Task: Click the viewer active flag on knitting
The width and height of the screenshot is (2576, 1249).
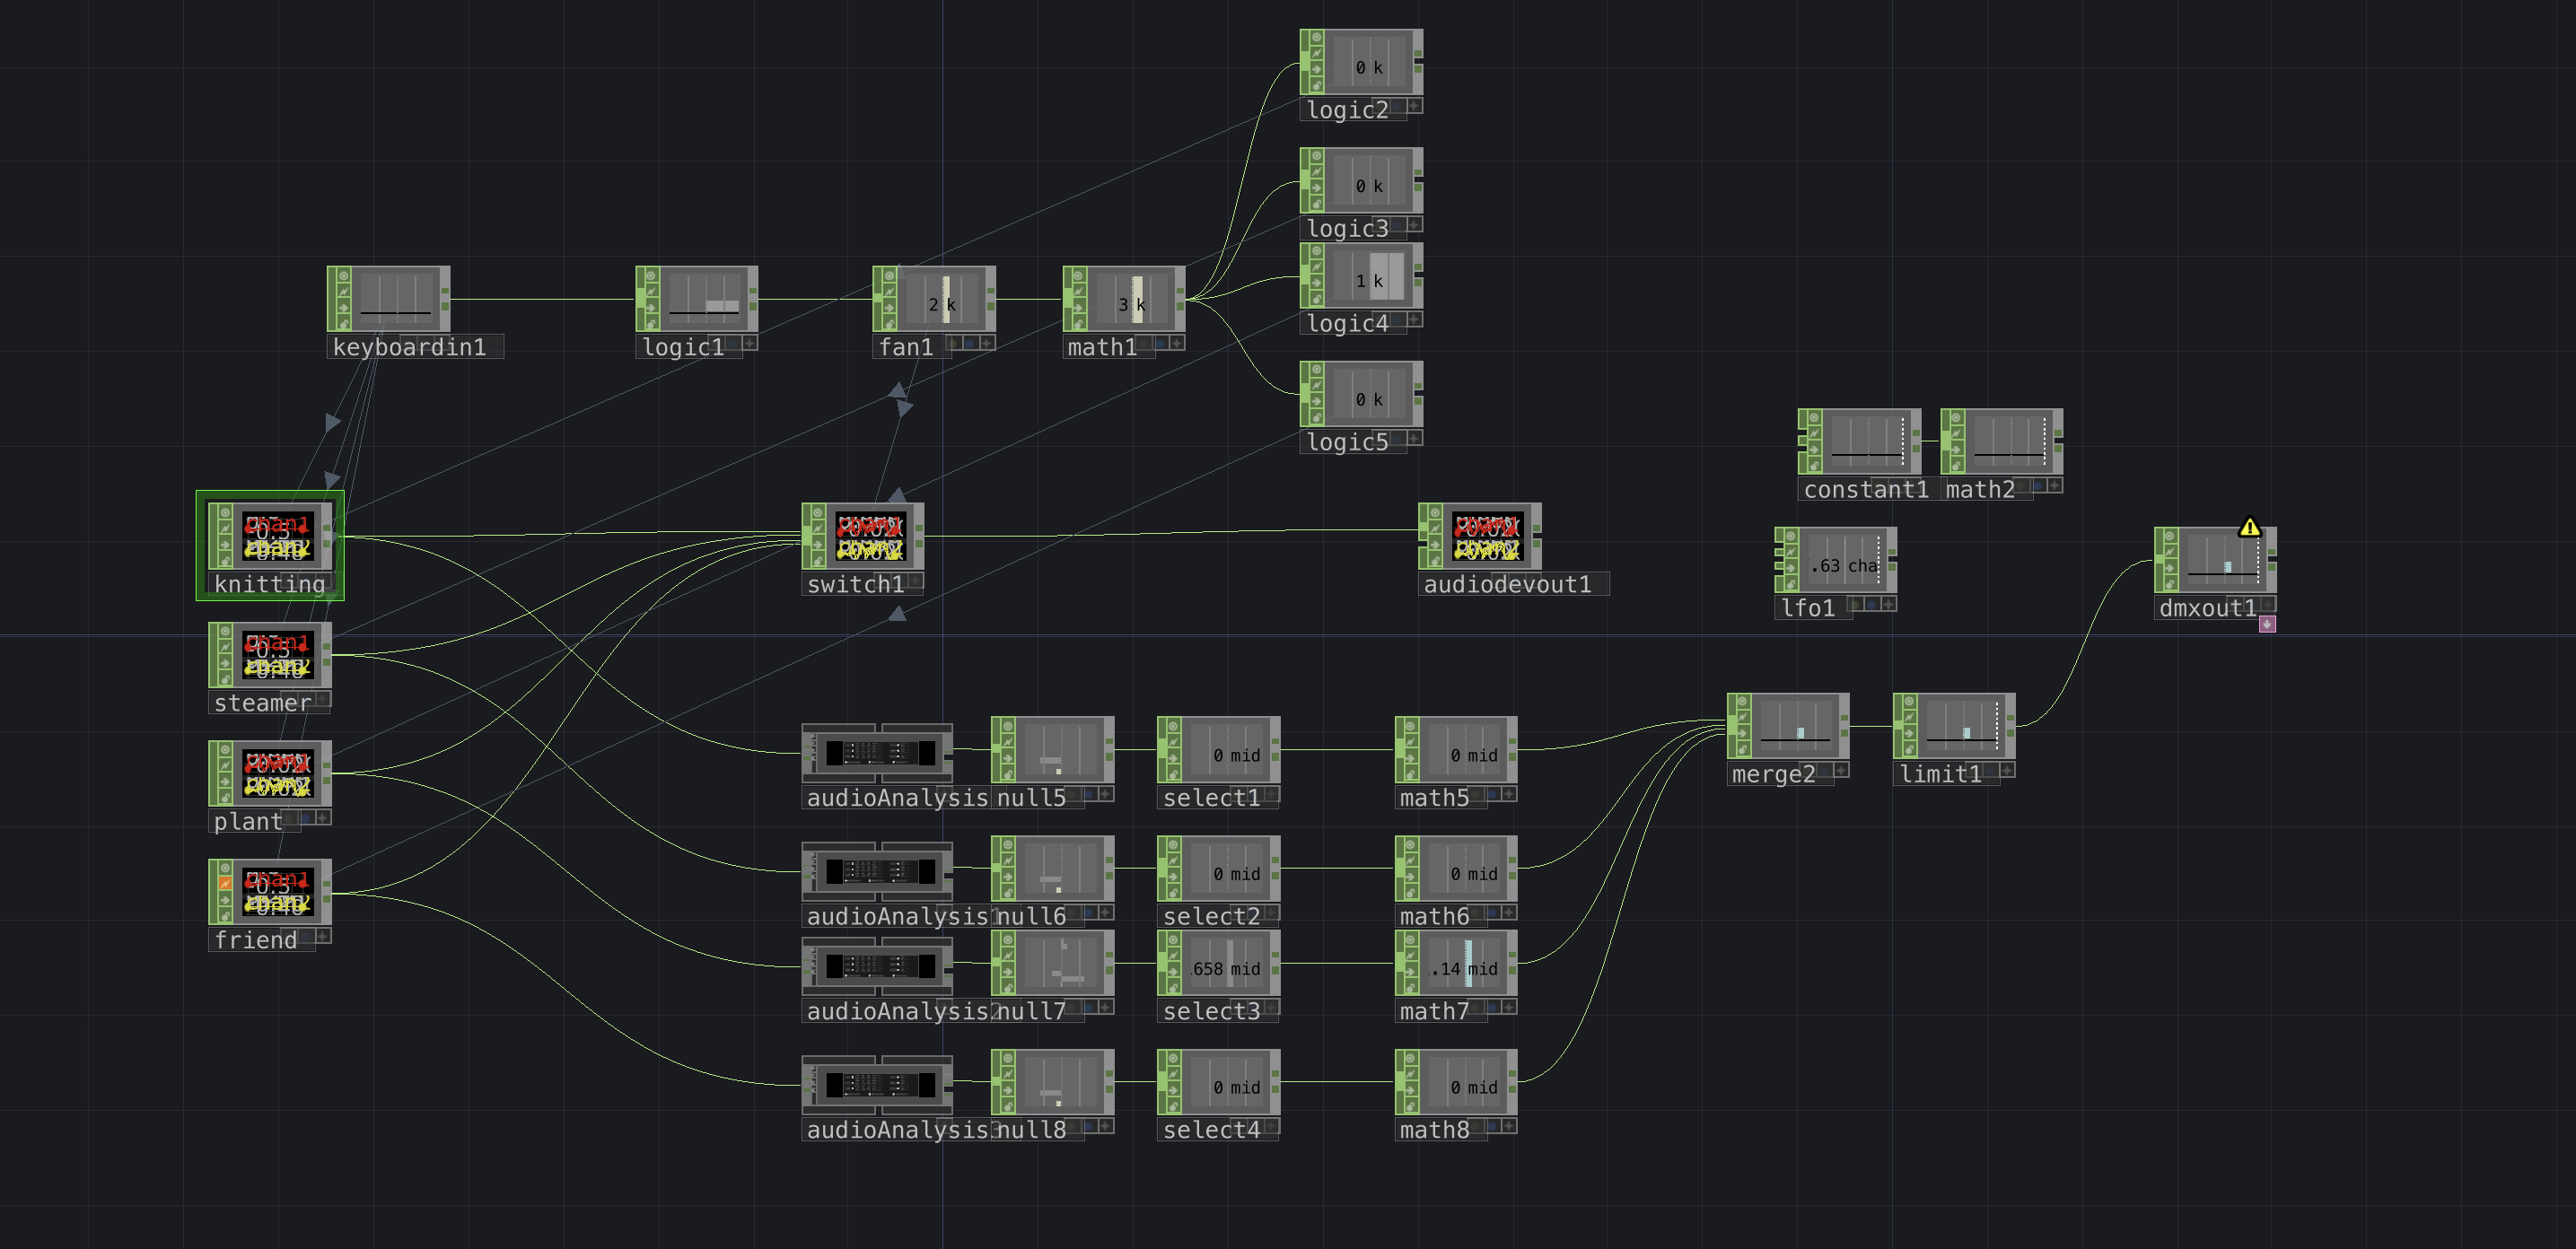Action: [x=224, y=511]
